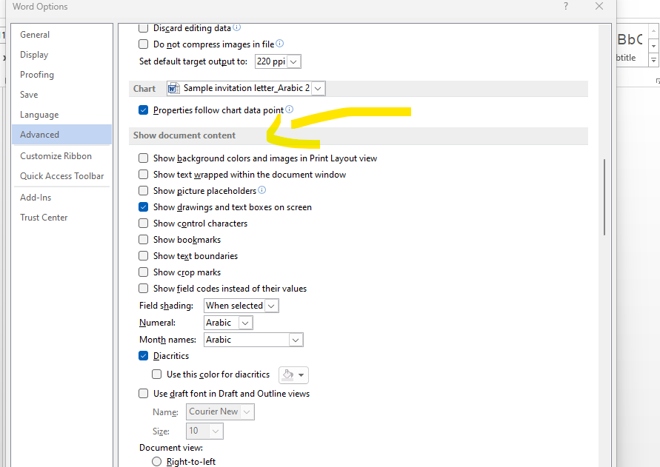Enable Show text boundaries

(144, 256)
